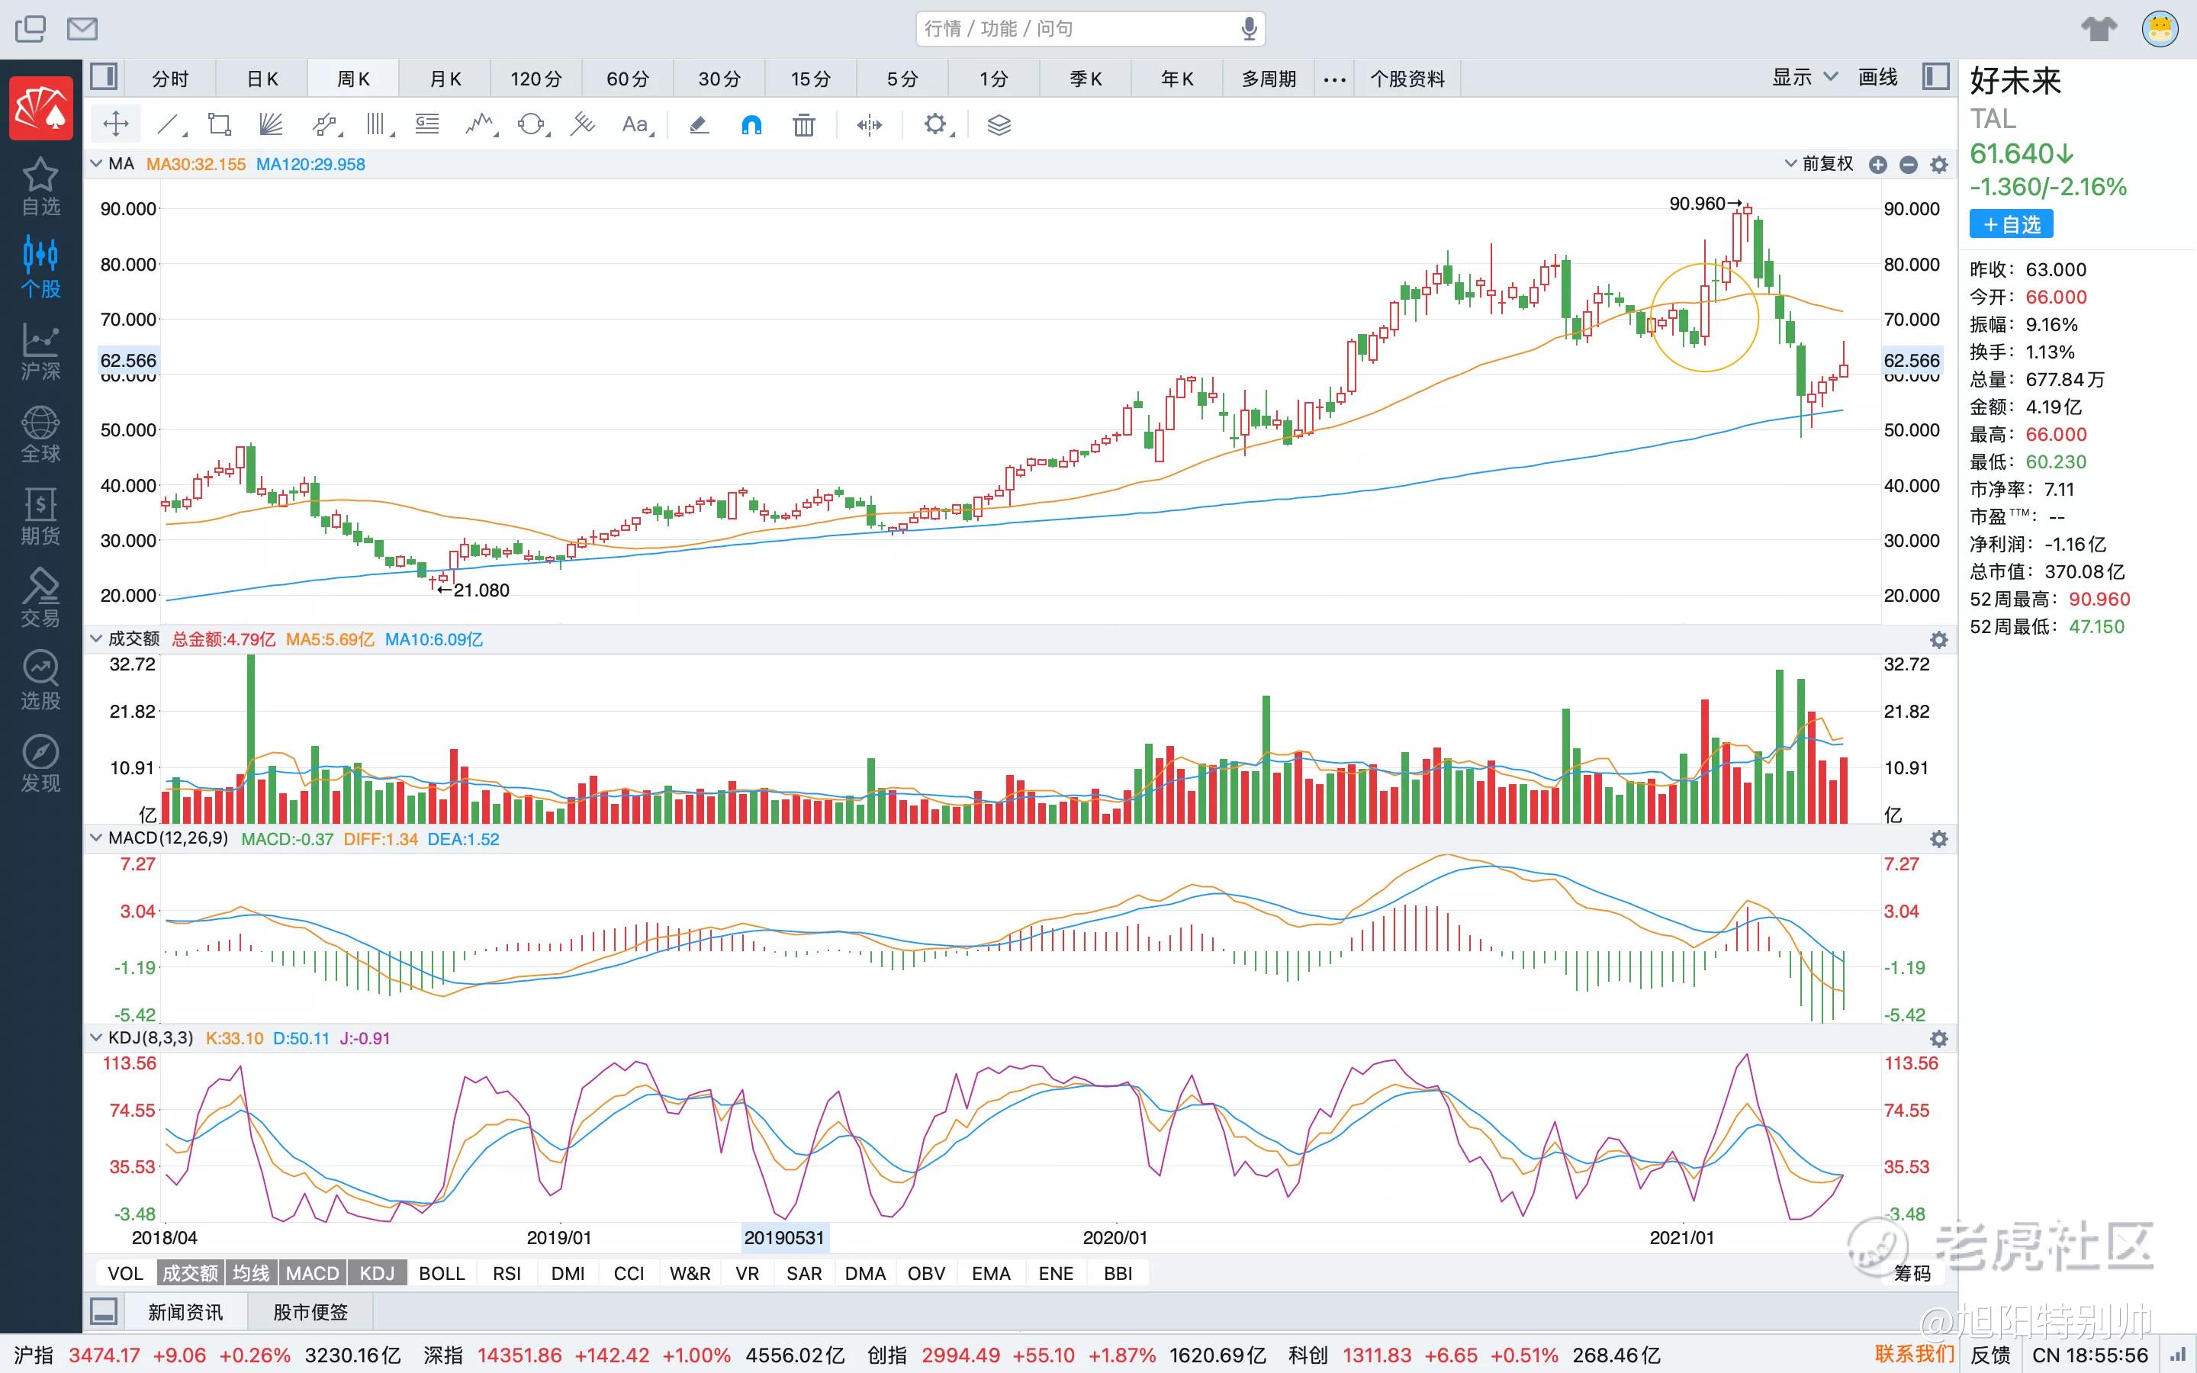The width and height of the screenshot is (2197, 1373).
Task: Collapse the 成交额 panel chevron
Action: coord(96,638)
